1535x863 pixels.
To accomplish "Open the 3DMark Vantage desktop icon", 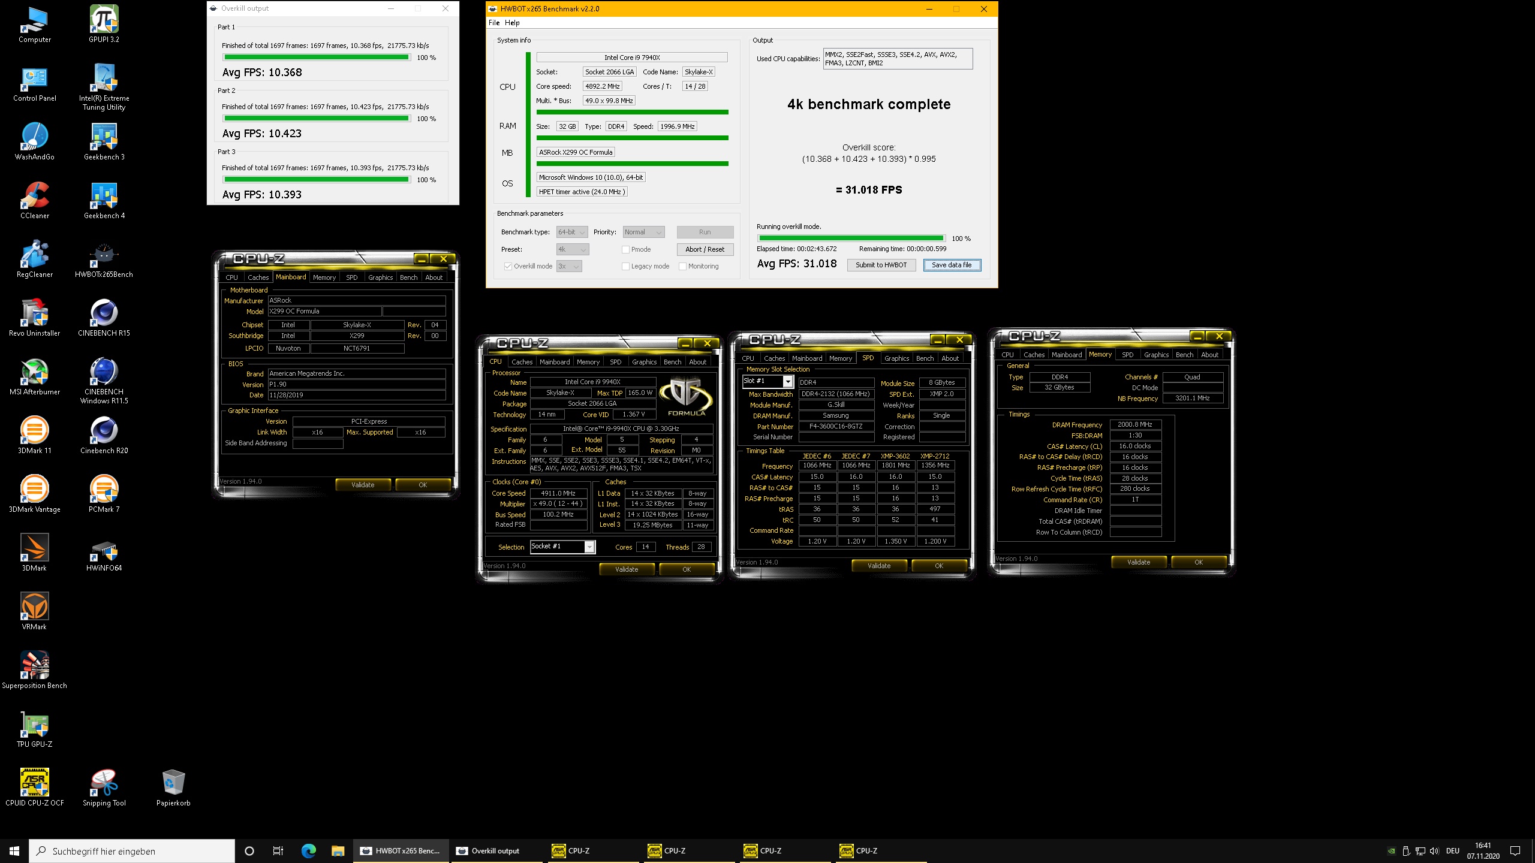I will (34, 494).
